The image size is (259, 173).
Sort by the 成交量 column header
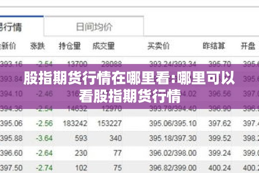pyautogui.click(x=104, y=46)
